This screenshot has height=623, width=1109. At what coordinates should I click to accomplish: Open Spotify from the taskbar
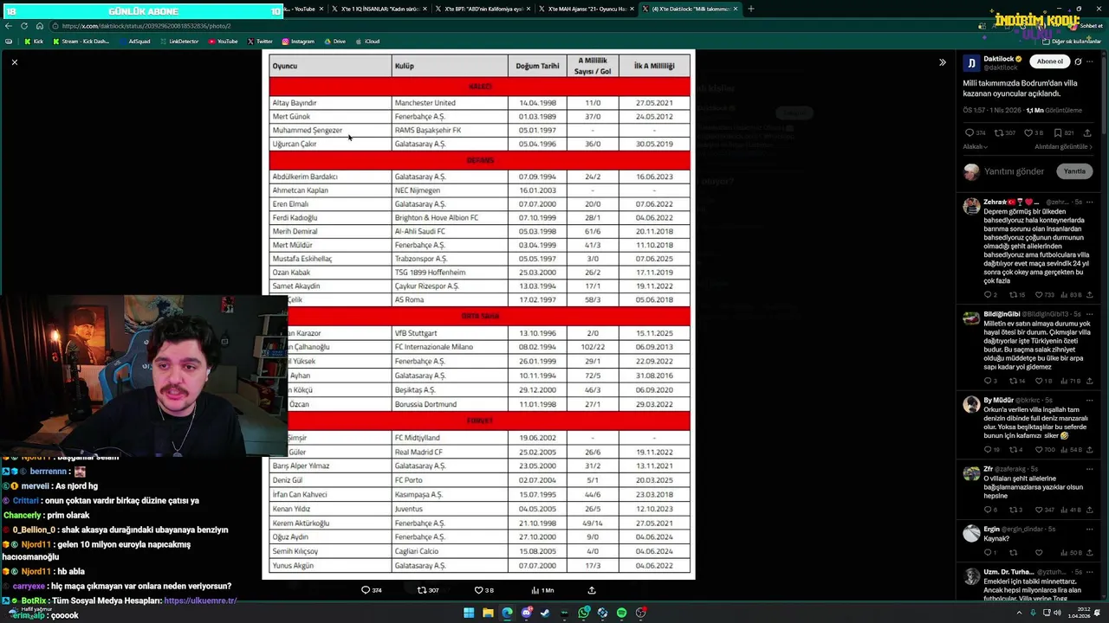621,613
